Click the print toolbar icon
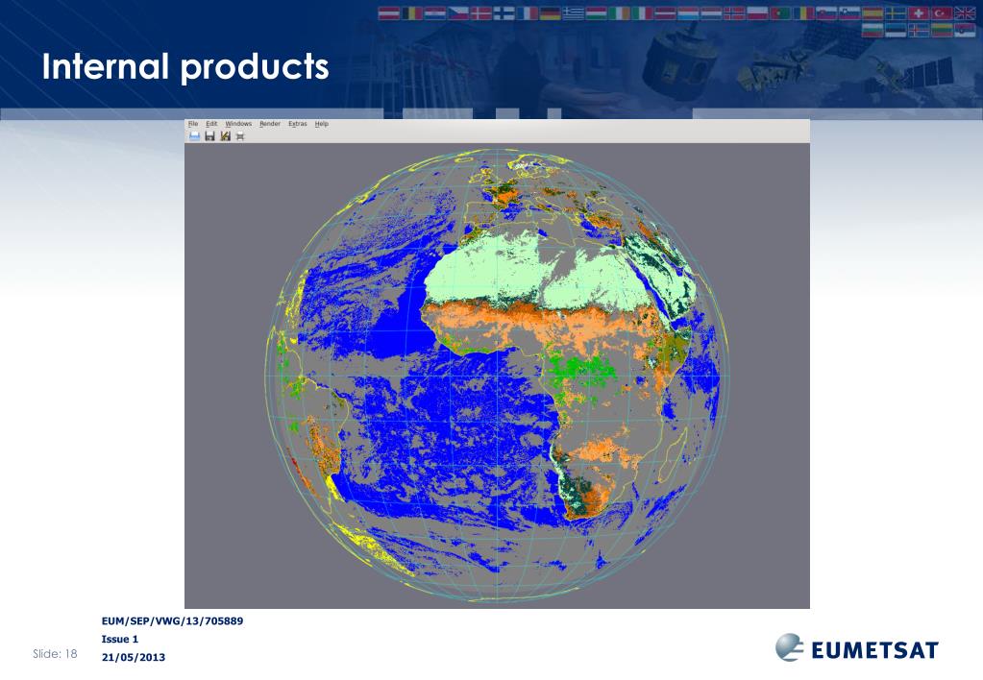Image resolution: width=983 pixels, height=680 pixels. 240,136
